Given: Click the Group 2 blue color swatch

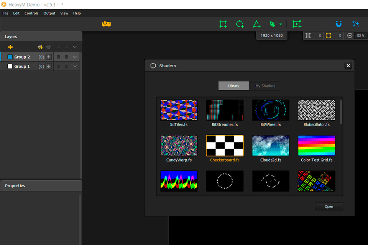Looking at the screenshot, I should click(10, 57).
